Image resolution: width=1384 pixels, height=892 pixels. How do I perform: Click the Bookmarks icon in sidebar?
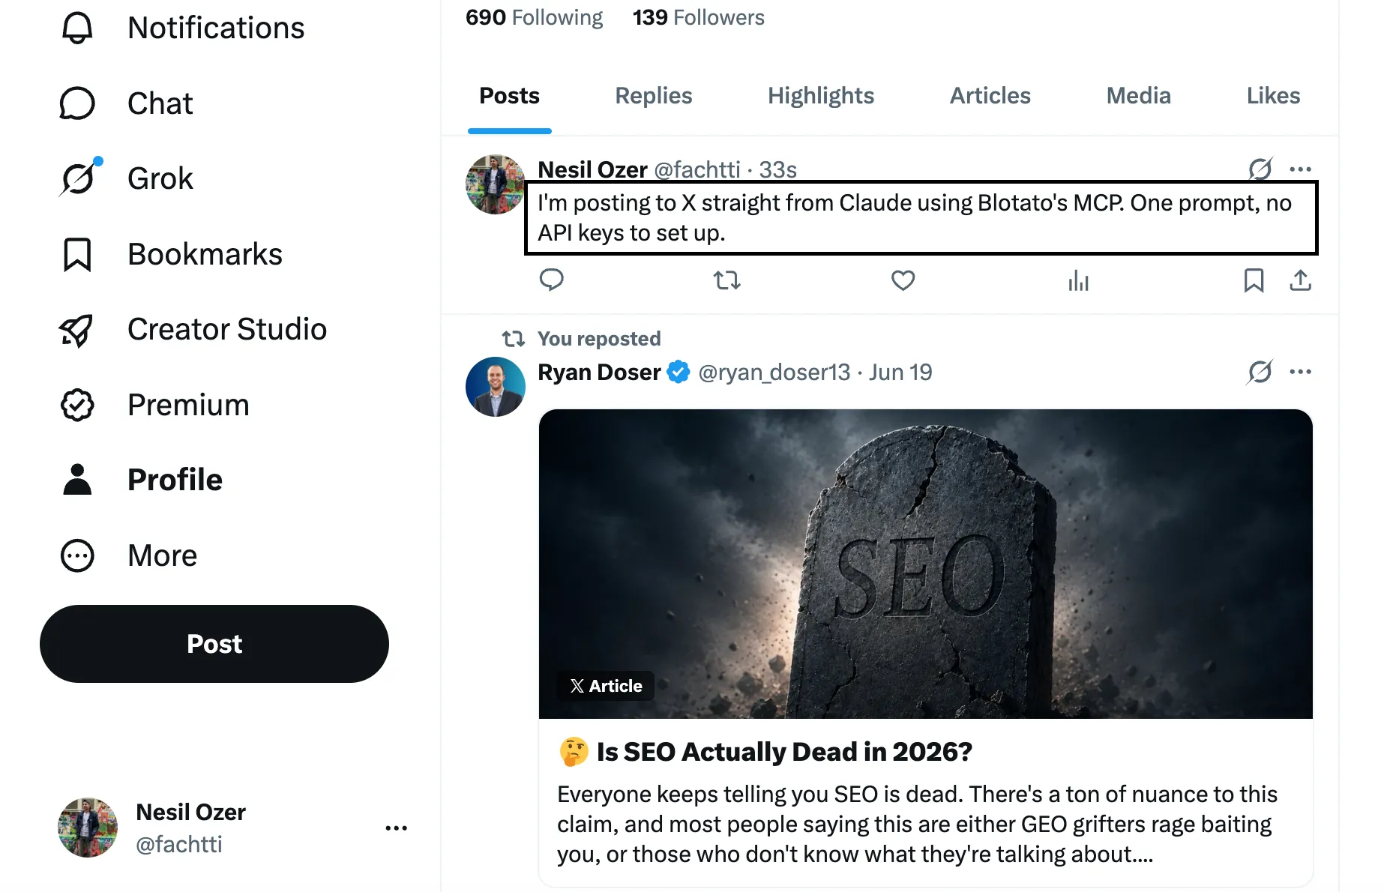pos(77,254)
